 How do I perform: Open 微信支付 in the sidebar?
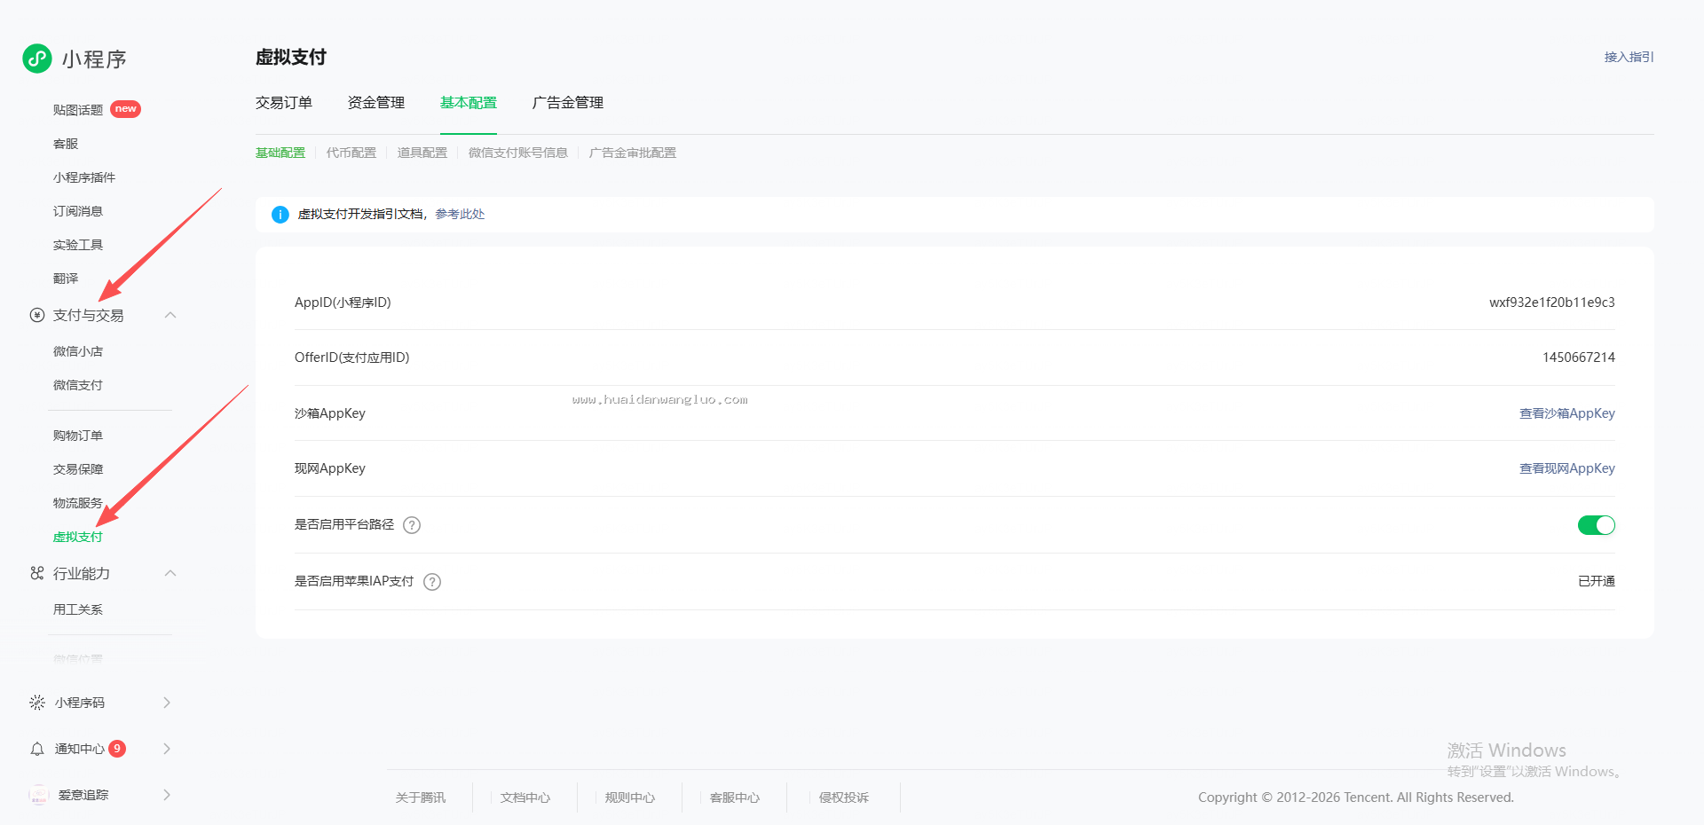[78, 385]
